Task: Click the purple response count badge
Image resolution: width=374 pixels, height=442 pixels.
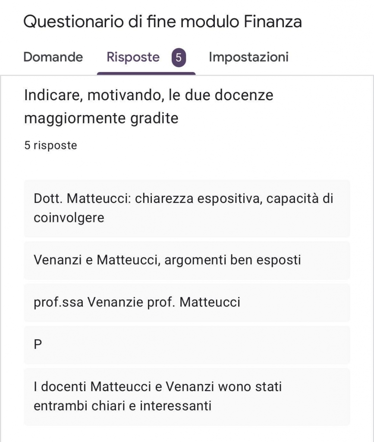Action: pos(179,57)
